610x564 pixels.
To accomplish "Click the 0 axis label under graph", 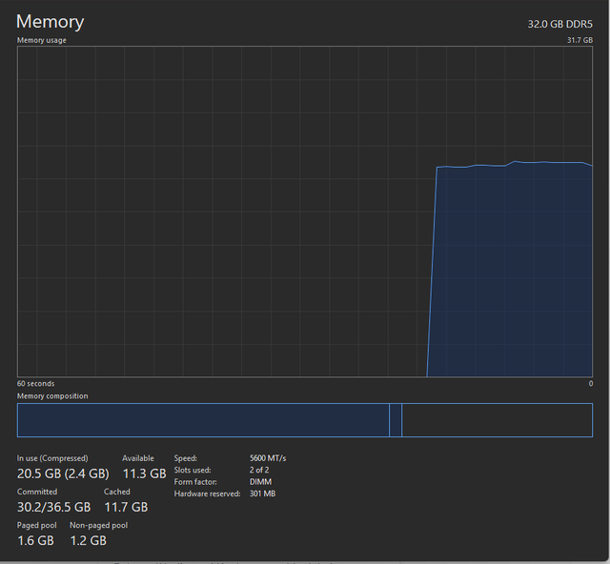I will tap(591, 384).
